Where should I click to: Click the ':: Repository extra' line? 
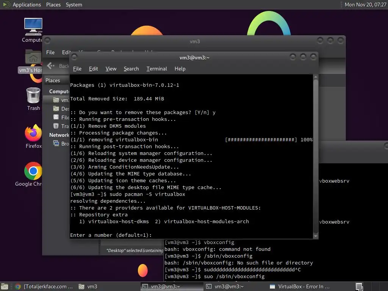point(99,214)
